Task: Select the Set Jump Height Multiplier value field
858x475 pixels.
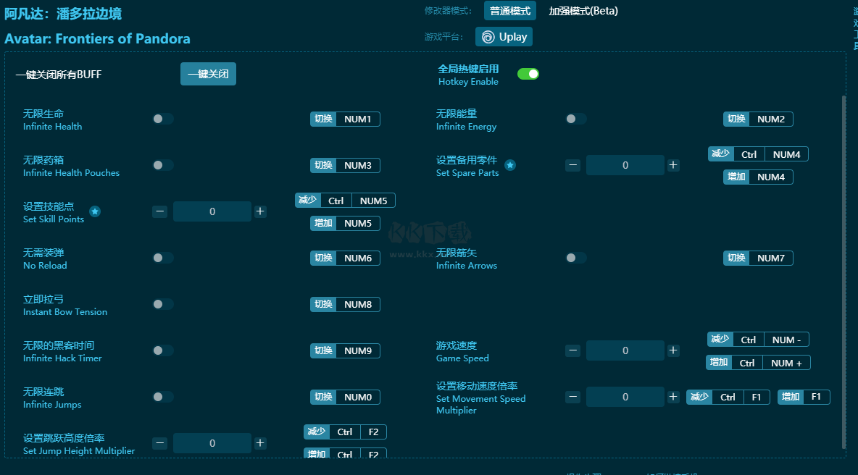Action: (212, 443)
